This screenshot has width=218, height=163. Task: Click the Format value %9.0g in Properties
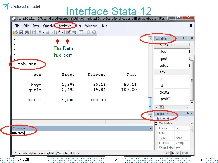coord(180,143)
